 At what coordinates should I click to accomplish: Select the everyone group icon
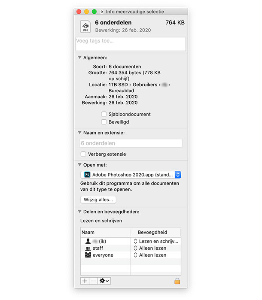click(88, 255)
